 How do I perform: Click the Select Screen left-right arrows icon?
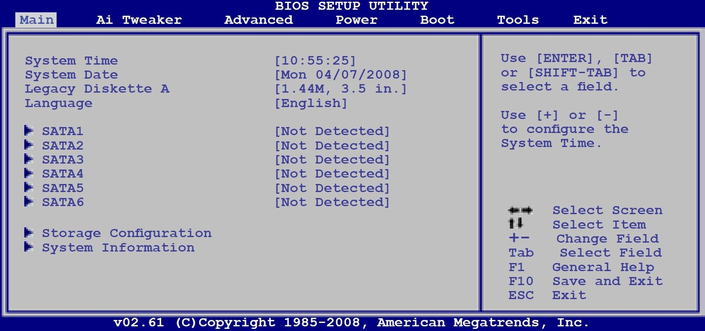pyautogui.click(x=520, y=210)
